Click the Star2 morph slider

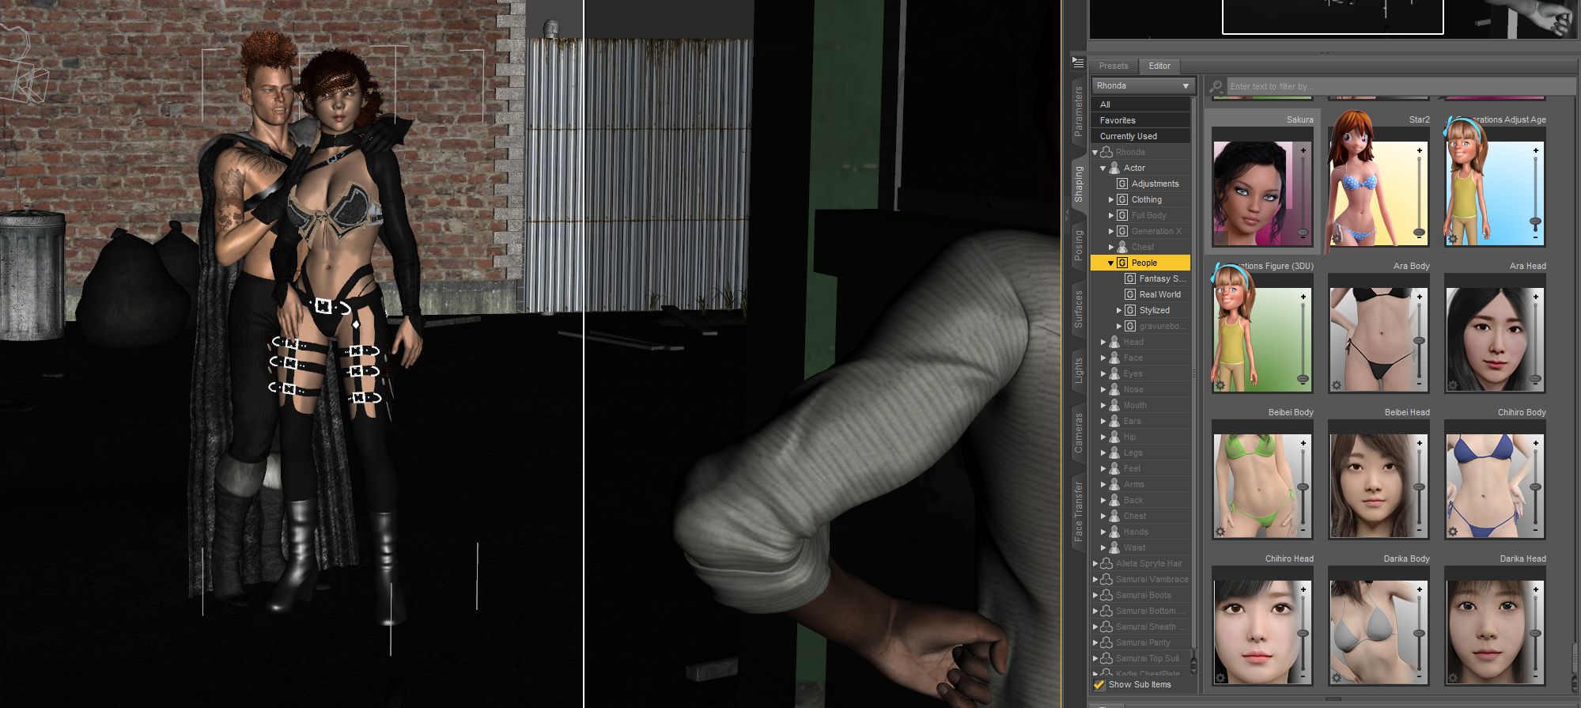click(1420, 194)
